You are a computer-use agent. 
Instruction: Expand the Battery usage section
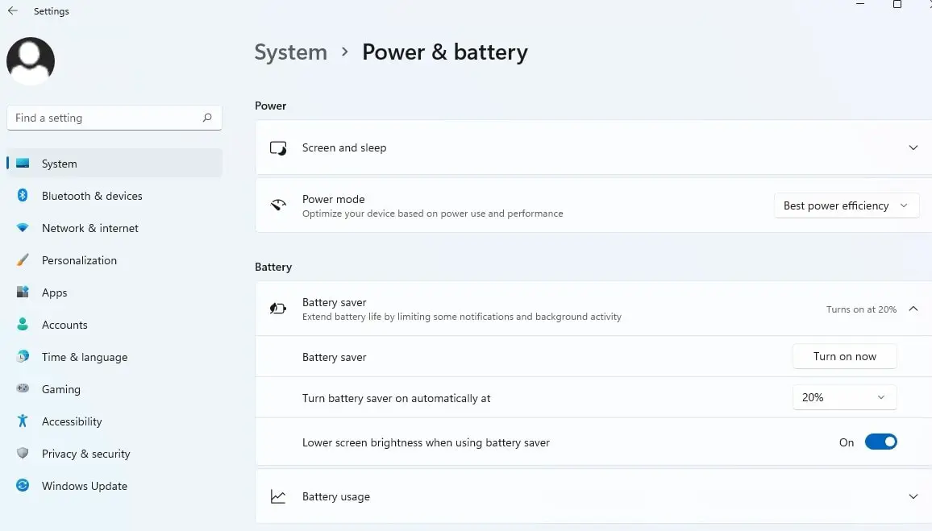tap(913, 496)
